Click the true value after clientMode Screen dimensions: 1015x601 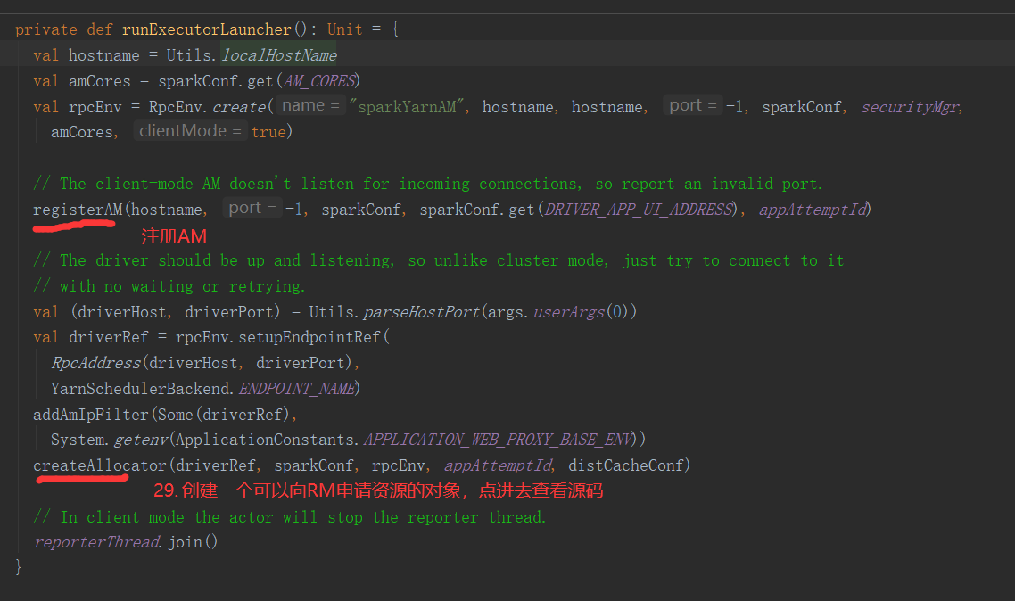click(x=268, y=132)
